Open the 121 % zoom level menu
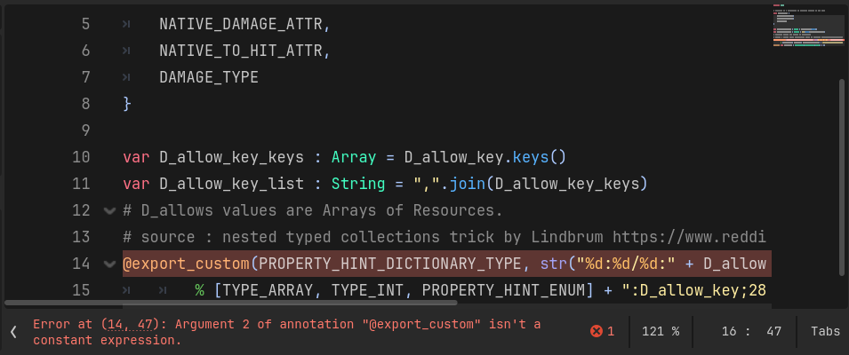The width and height of the screenshot is (849, 355). (x=660, y=331)
